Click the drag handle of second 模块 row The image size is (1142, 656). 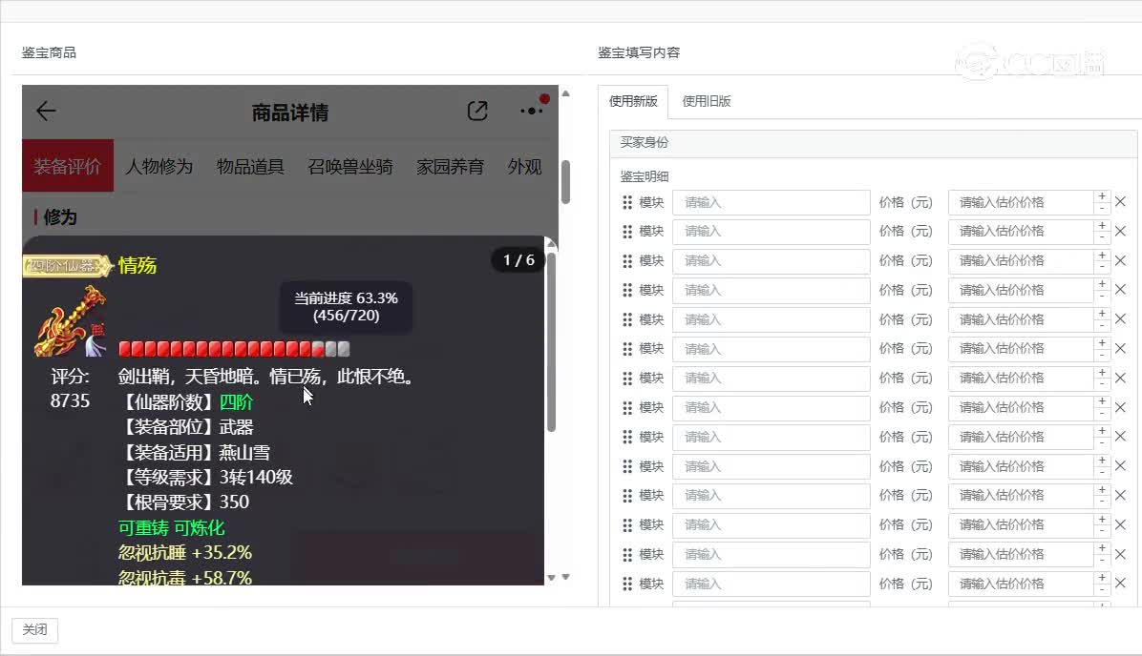627,232
